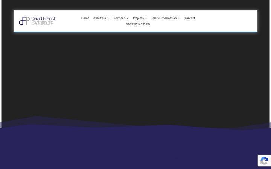Open the Projects menu item

pos(138,18)
